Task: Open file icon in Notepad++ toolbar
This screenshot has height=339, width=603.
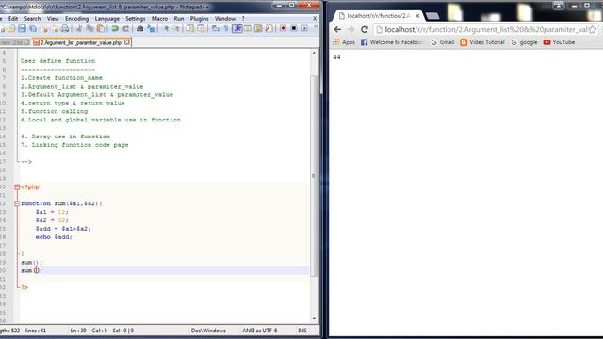Action: tap(11, 29)
